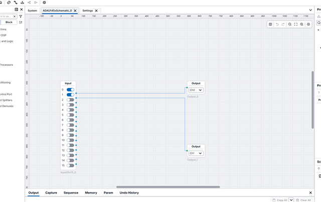Switch to the Param tab
This screenshot has height=202, width=321.
pyautogui.click(x=108, y=192)
